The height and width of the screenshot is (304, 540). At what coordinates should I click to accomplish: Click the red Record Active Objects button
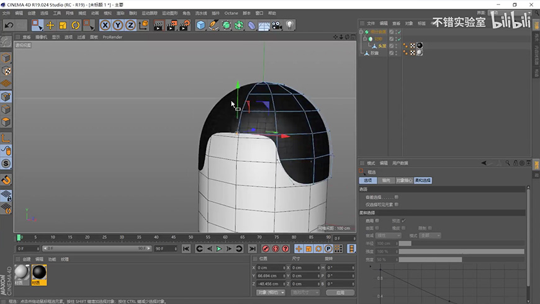point(266,249)
